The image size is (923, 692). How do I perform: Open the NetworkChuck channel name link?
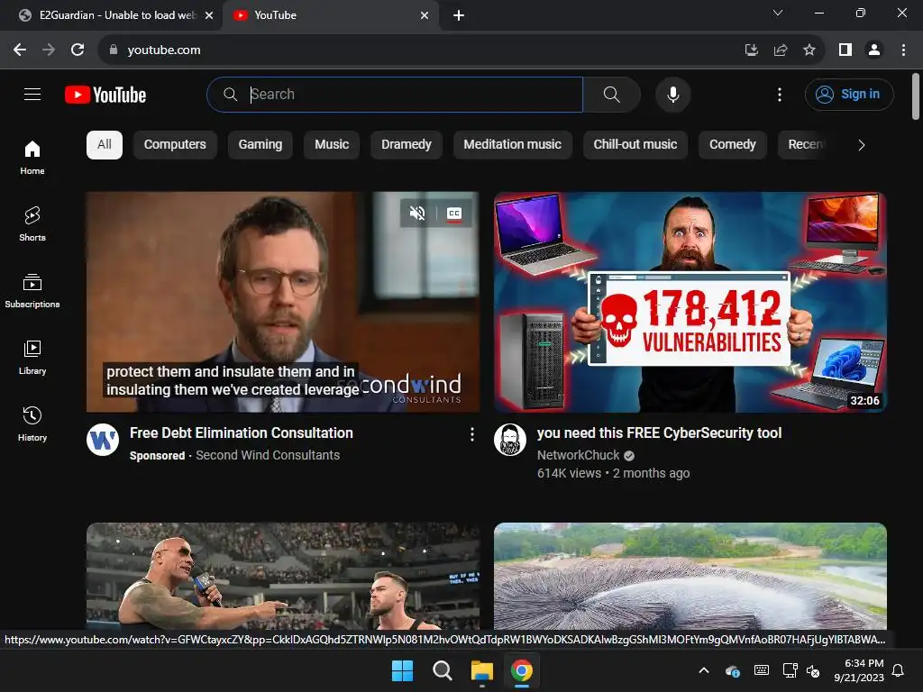coord(578,455)
